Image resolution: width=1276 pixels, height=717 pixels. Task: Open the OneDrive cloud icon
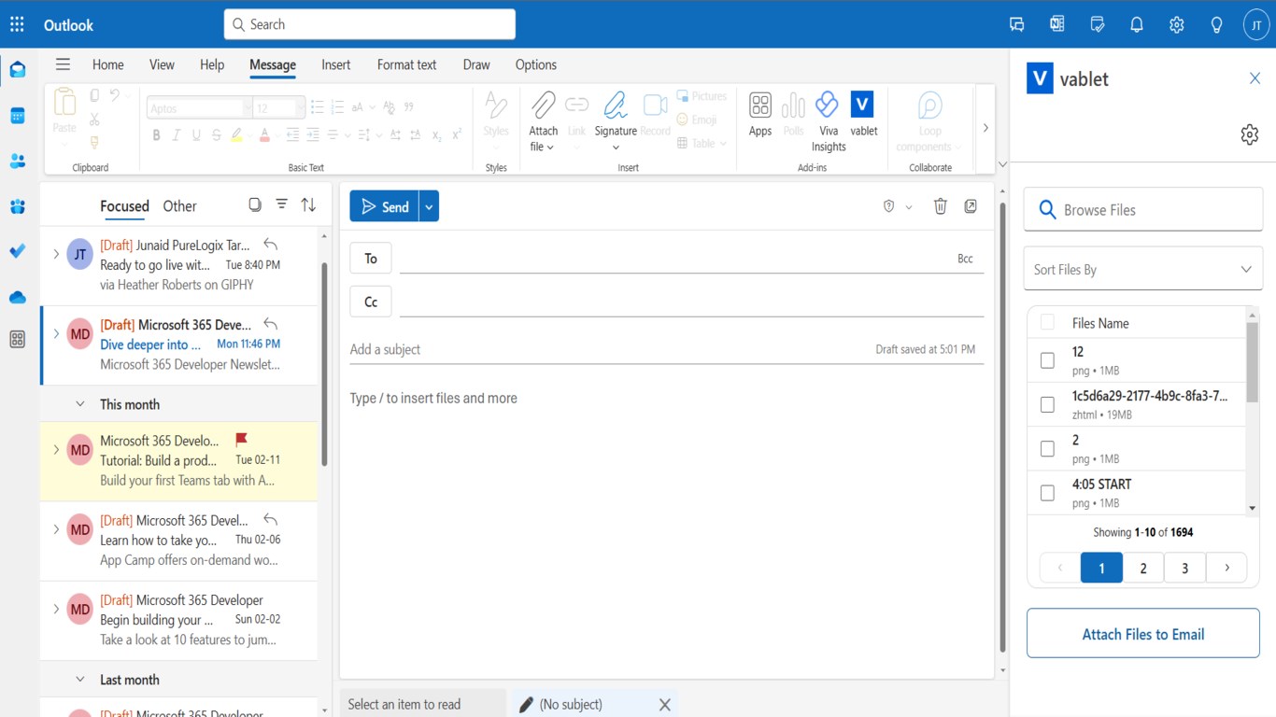click(x=17, y=298)
